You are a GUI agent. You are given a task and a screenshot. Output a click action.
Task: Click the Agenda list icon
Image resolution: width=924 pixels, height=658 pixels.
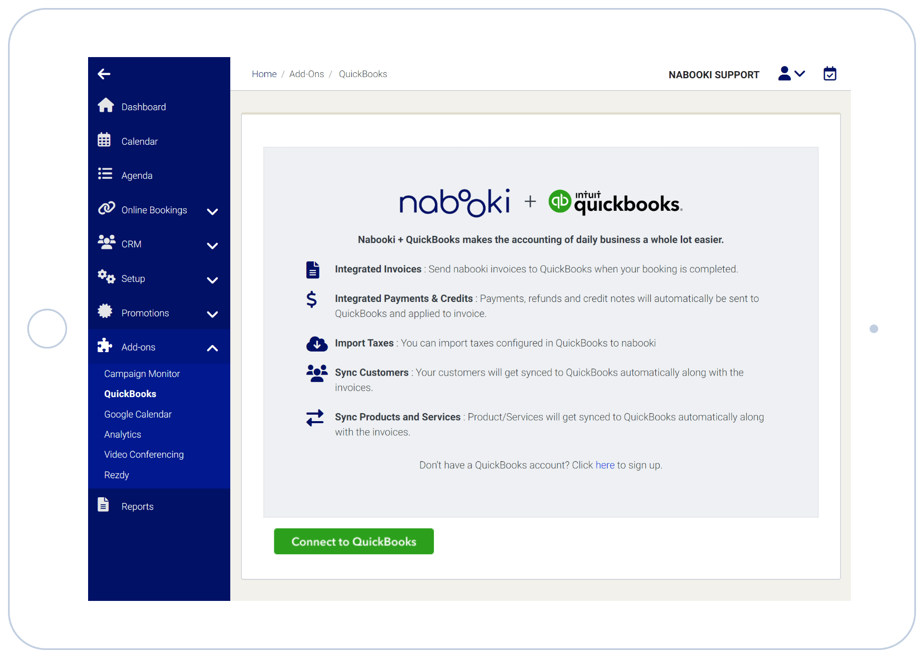(x=105, y=174)
